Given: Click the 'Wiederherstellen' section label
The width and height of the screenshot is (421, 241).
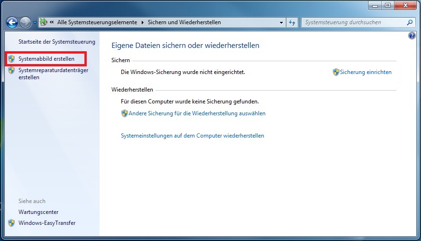Looking at the screenshot, I should pyautogui.click(x=132, y=90).
